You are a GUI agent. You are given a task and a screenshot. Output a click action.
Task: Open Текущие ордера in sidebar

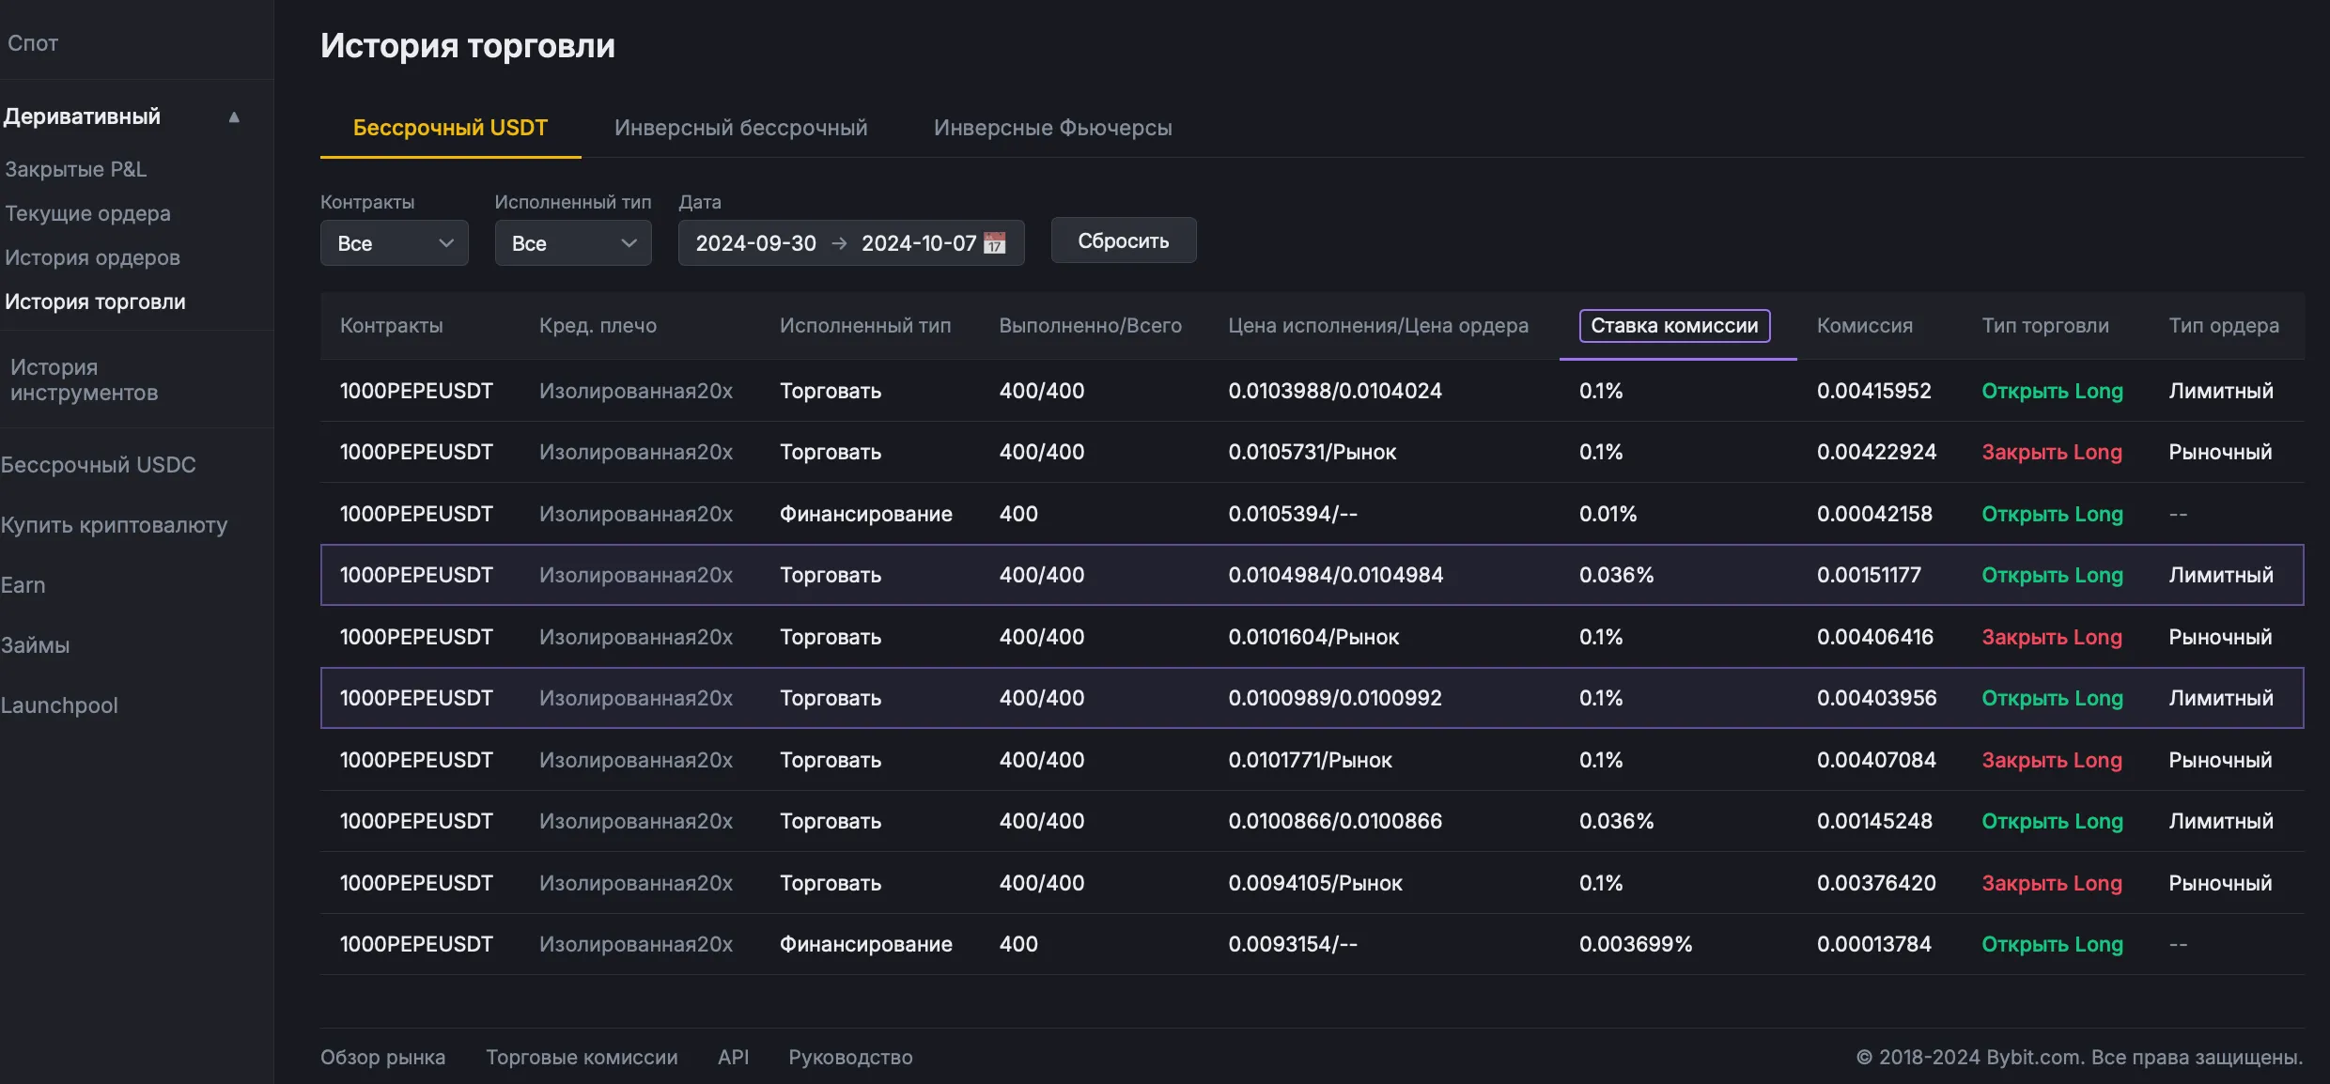coord(88,213)
